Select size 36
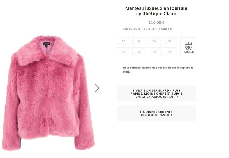The image size is (229, 158). click(154, 41)
